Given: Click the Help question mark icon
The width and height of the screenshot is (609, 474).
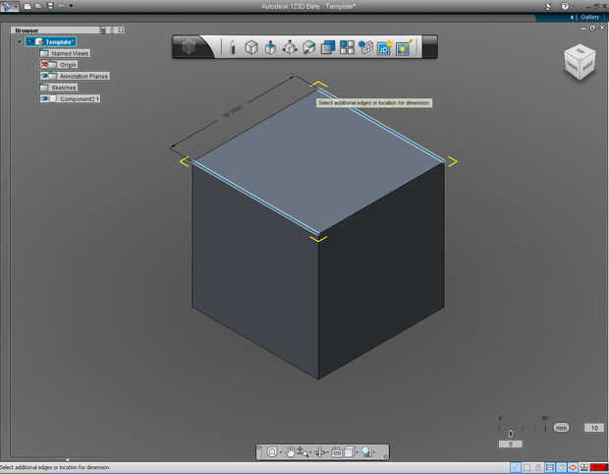Looking at the screenshot, I should point(565,6).
